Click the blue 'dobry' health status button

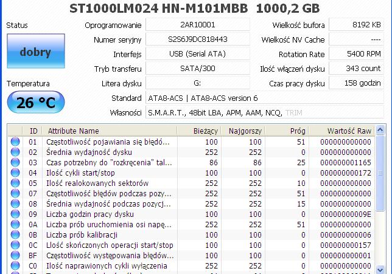(36, 51)
